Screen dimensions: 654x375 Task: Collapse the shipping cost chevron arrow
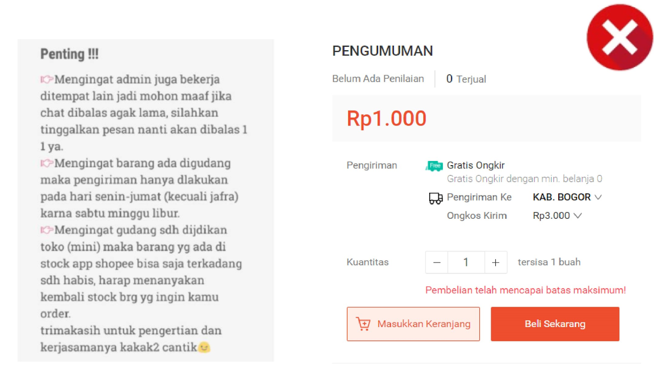pyautogui.click(x=578, y=216)
